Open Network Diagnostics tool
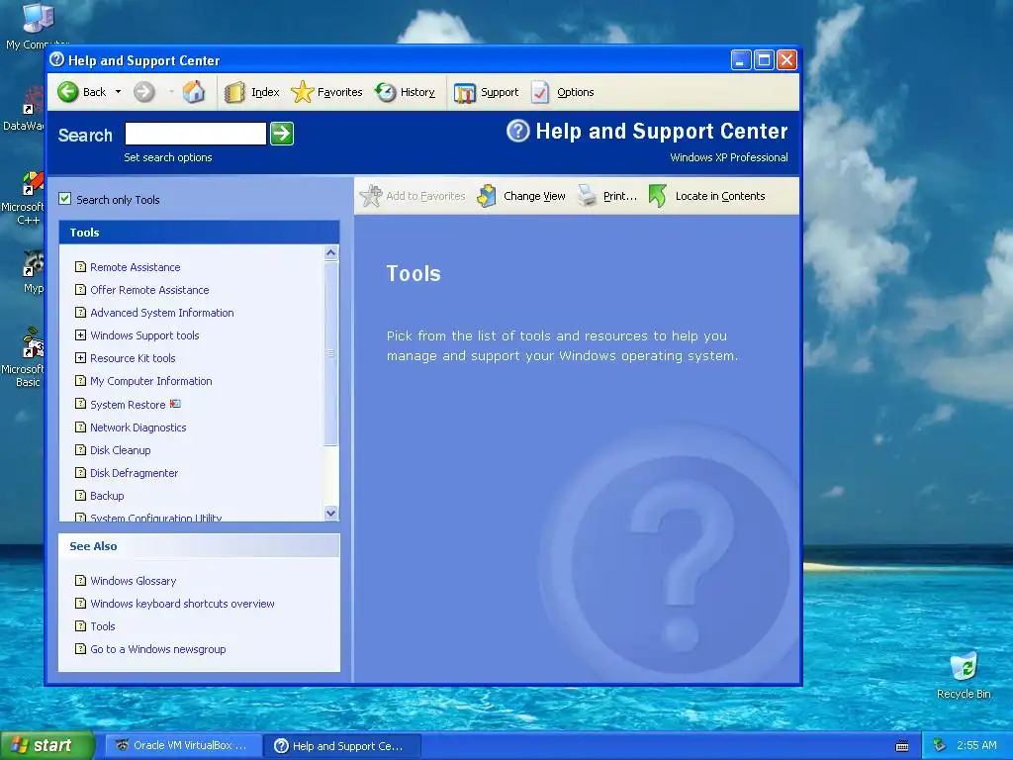 [x=138, y=427]
